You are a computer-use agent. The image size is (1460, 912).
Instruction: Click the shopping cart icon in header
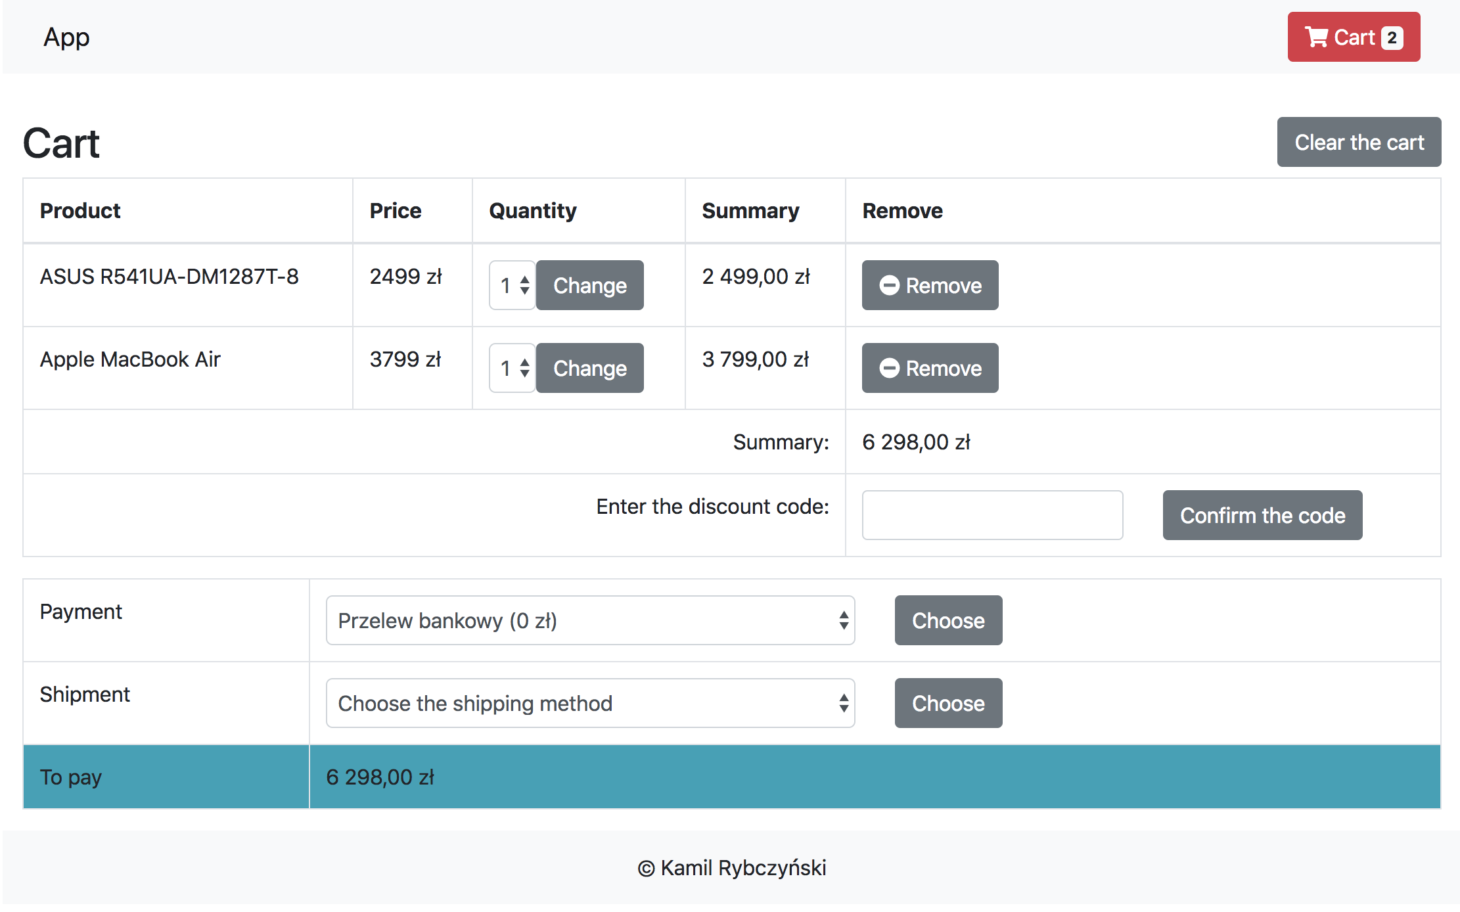click(x=1316, y=37)
